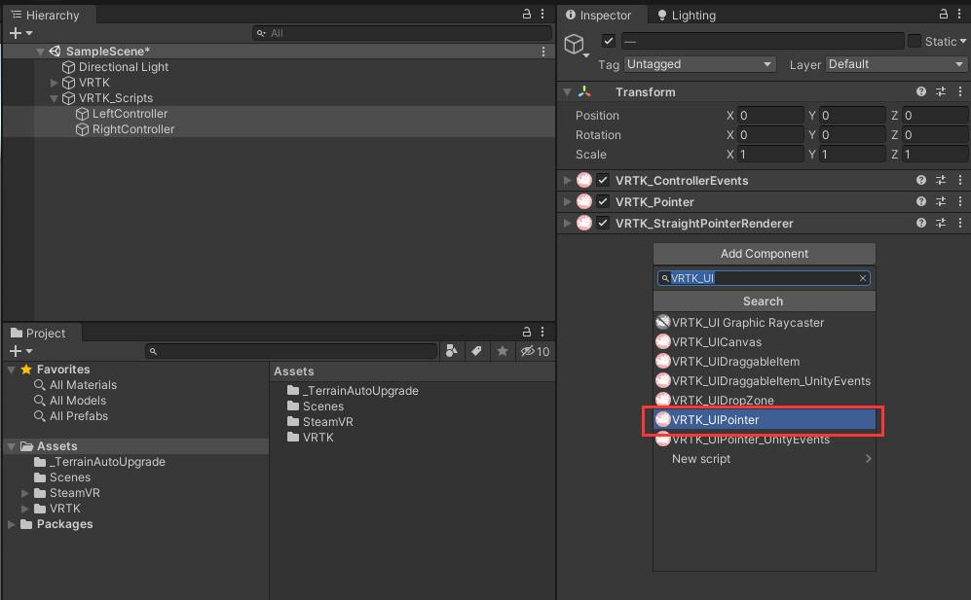
Task: Open Search by Type filter icon
Action: pyautogui.click(x=452, y=351)
